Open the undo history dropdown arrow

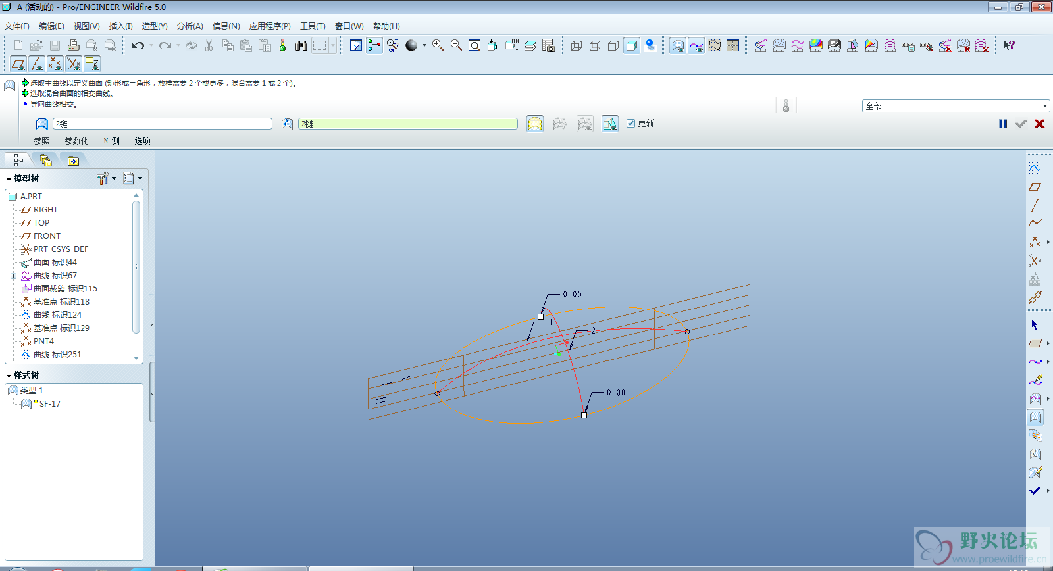(151, 45)
